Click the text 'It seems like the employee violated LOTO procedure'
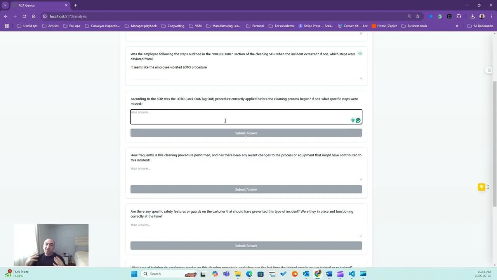Screen dimensions: 497x280 pos(169,67)
